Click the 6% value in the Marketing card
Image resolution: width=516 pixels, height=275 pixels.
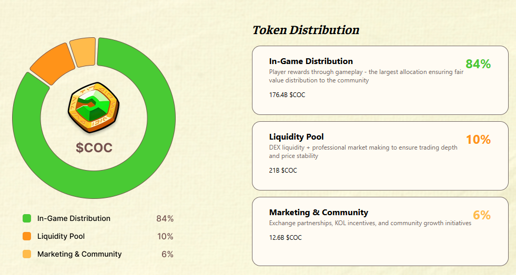(481, 215)
